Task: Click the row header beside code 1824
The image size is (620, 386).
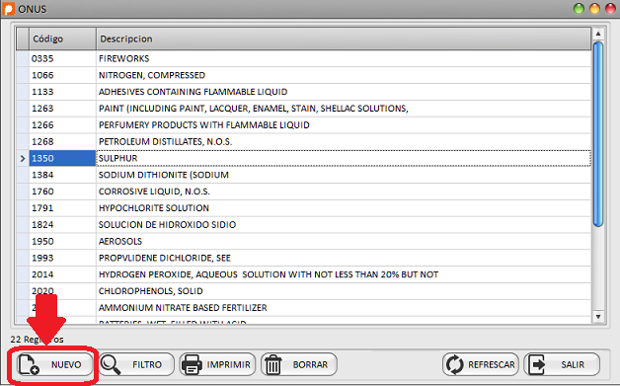Action: [x=23, y=225]
